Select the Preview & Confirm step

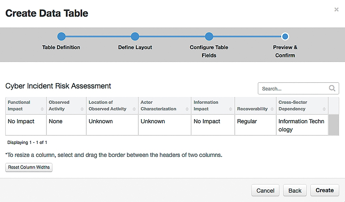(x=285, y=36)
